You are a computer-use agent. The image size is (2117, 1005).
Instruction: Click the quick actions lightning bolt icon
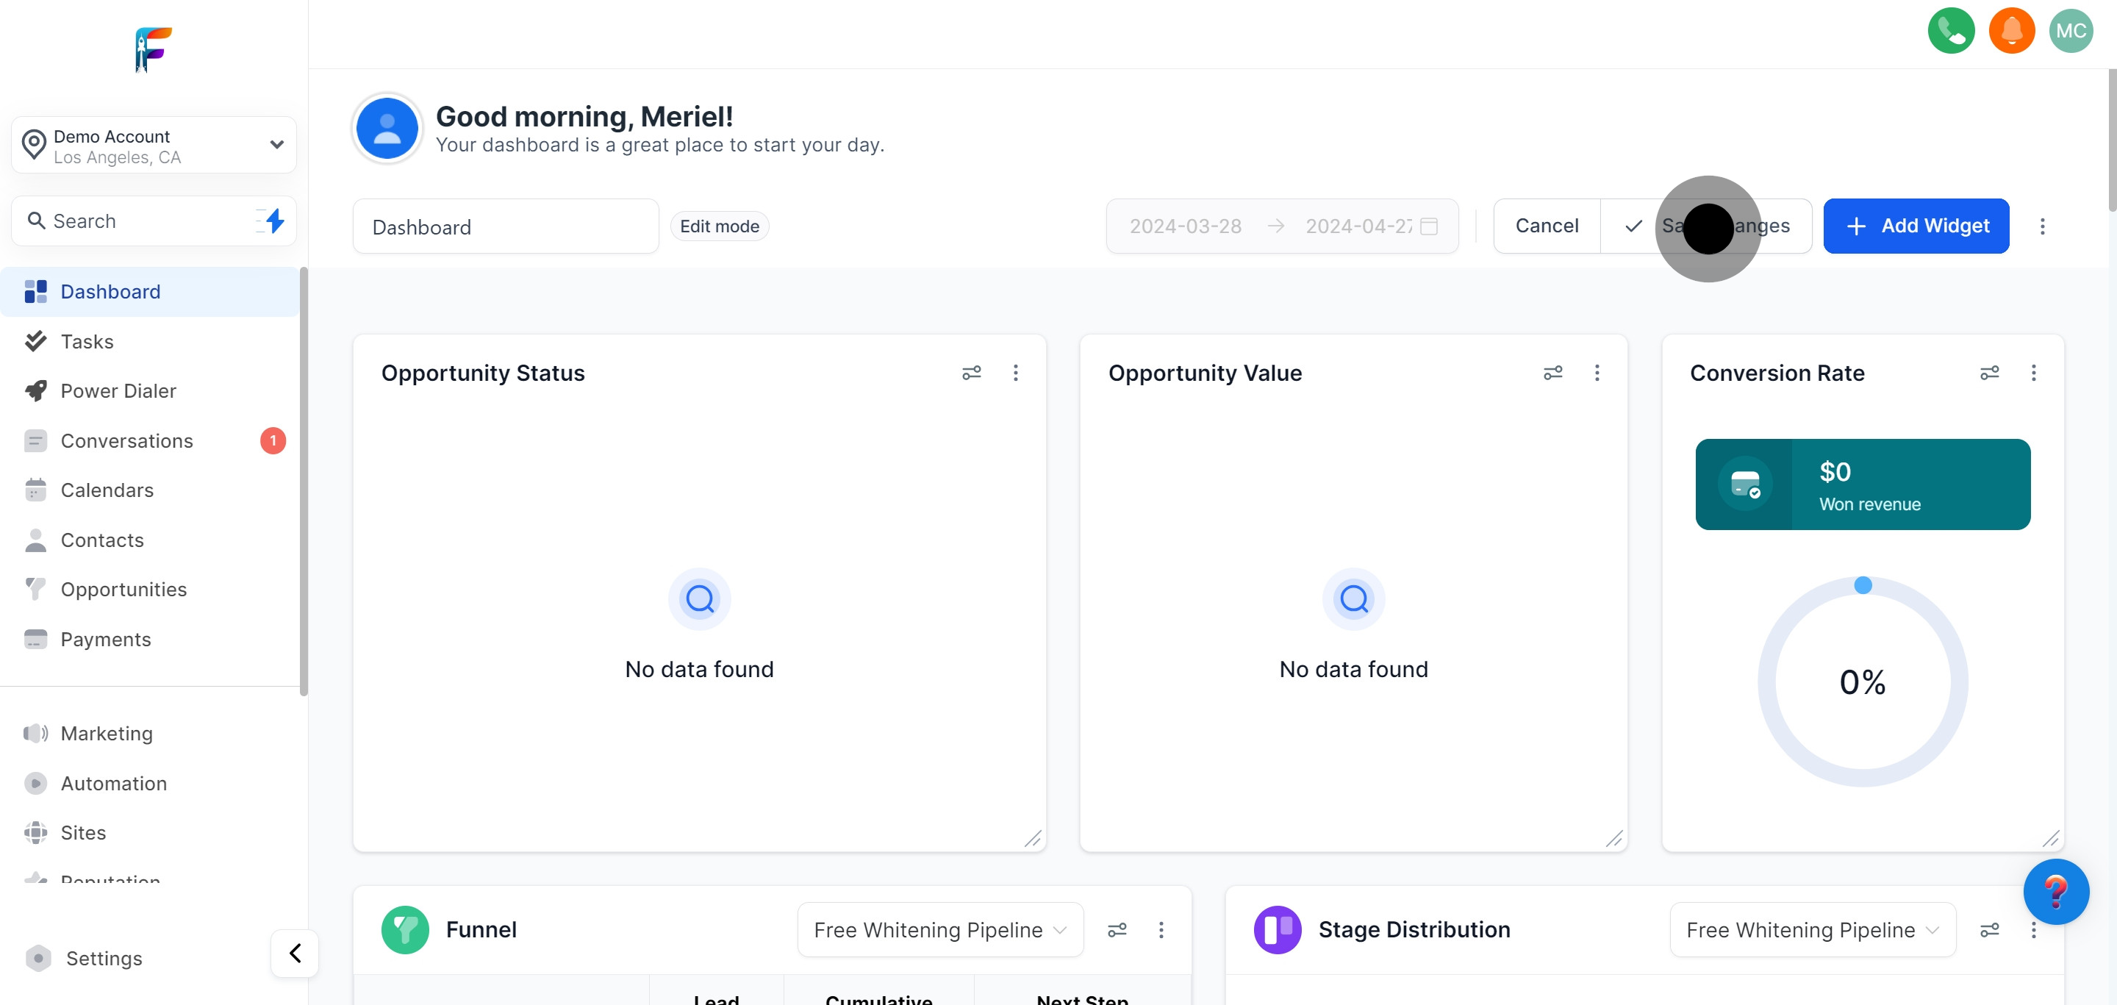[274, 221]
